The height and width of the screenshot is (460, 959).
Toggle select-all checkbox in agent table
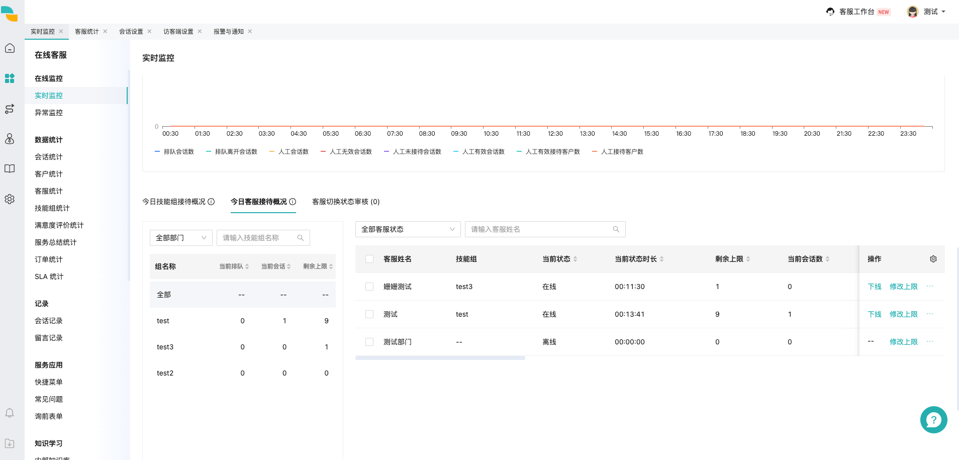click(x=369, y=259)
